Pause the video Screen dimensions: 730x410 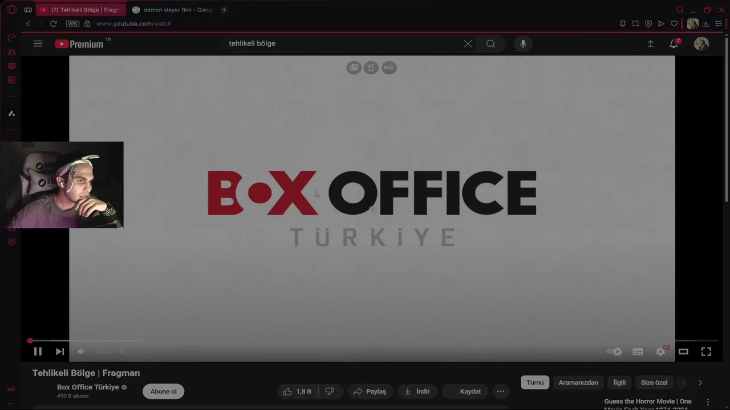tap(38, 351)
